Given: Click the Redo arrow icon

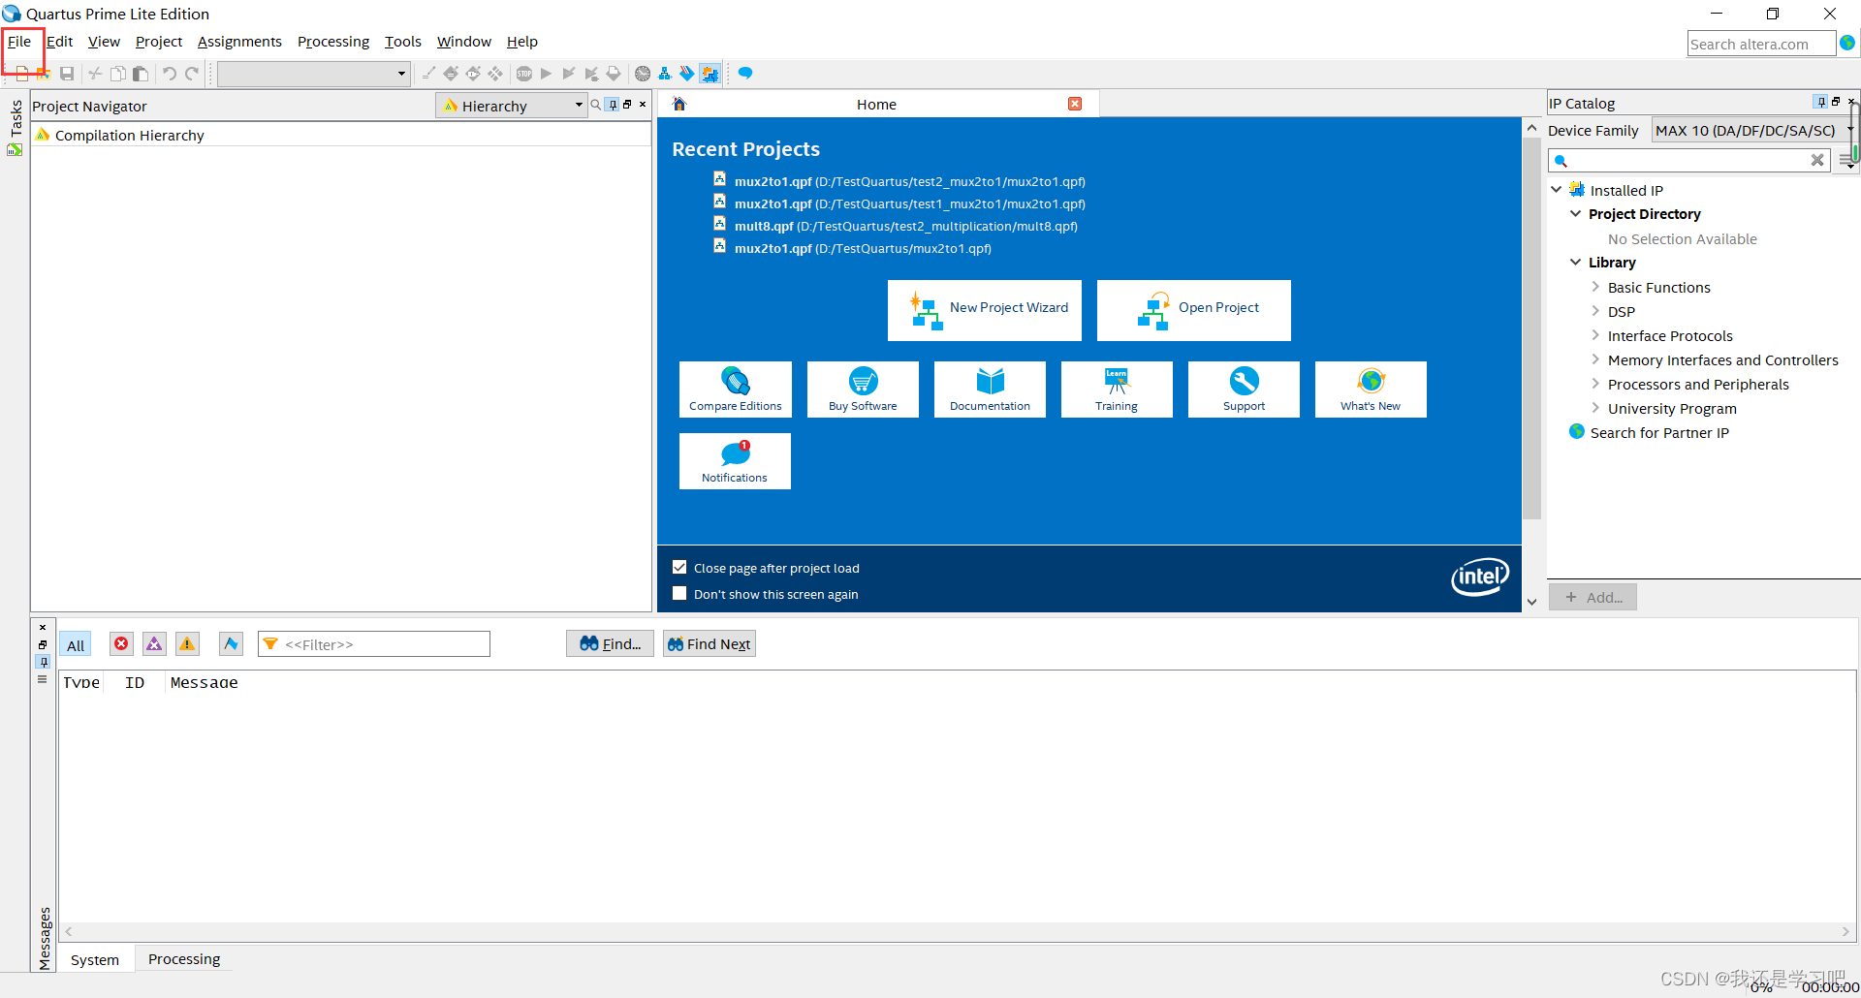Looking at the screenshot, I should pos(192,74).
